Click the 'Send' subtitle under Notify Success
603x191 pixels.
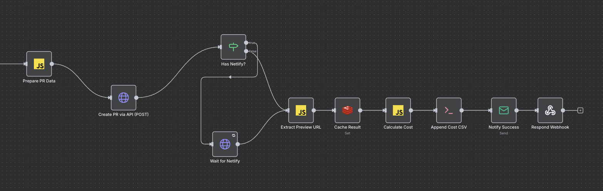[504, 133]
